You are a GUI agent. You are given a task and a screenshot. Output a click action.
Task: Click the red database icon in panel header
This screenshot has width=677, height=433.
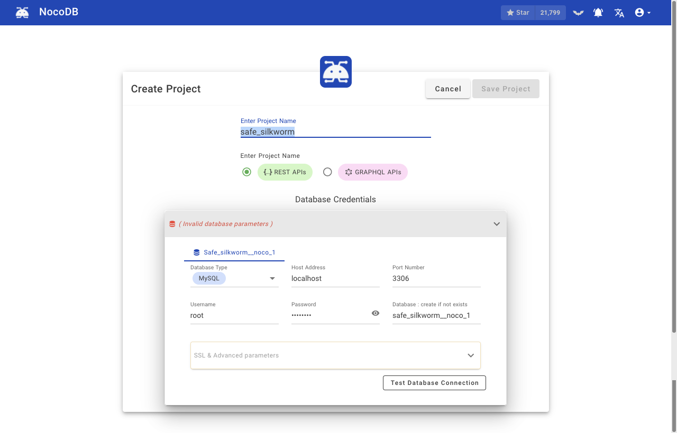(172, 224)
